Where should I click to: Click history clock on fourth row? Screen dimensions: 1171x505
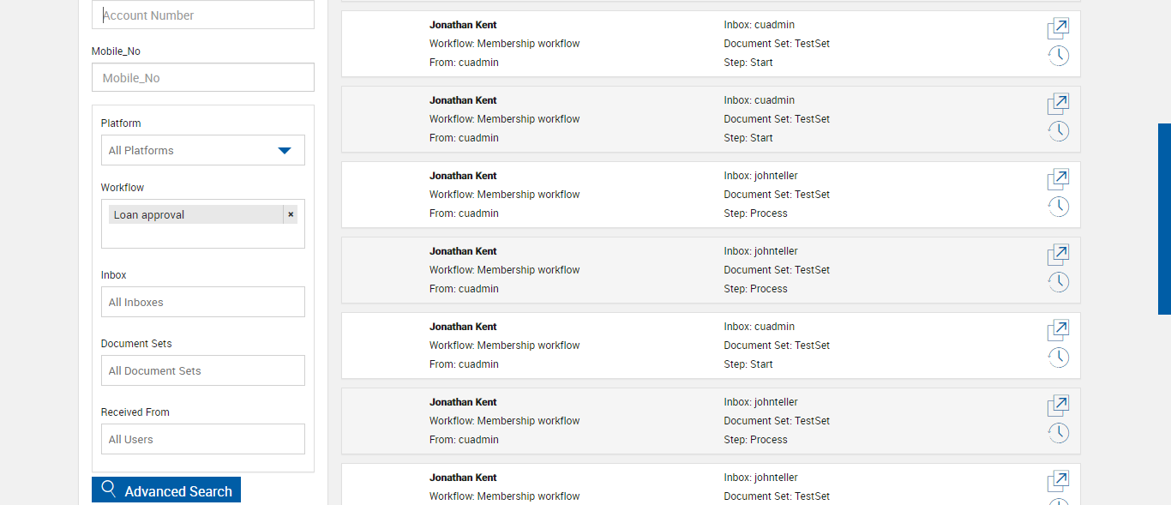[x=1059, y=282]
